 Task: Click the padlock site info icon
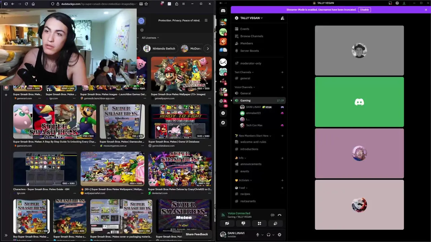click(58, 4)
